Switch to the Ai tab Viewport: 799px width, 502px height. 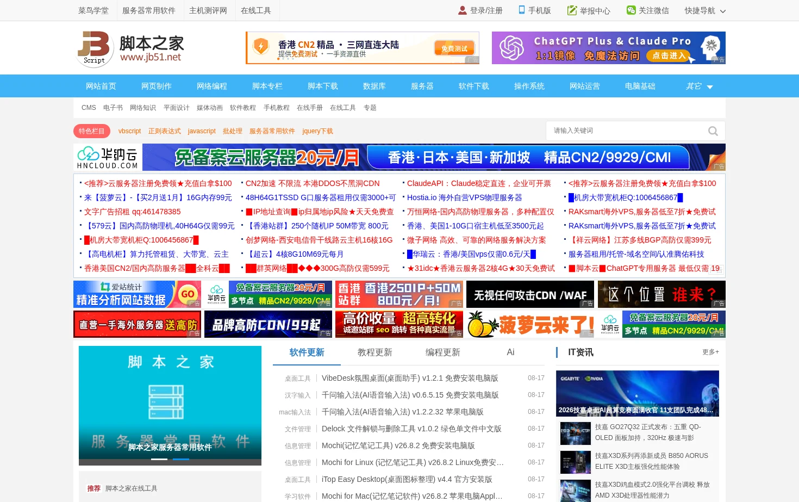pyautogui.click(x=510, y=352)
